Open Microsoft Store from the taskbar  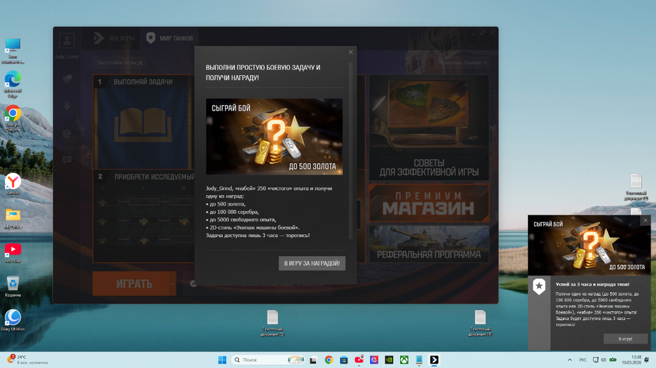(344, 359)
